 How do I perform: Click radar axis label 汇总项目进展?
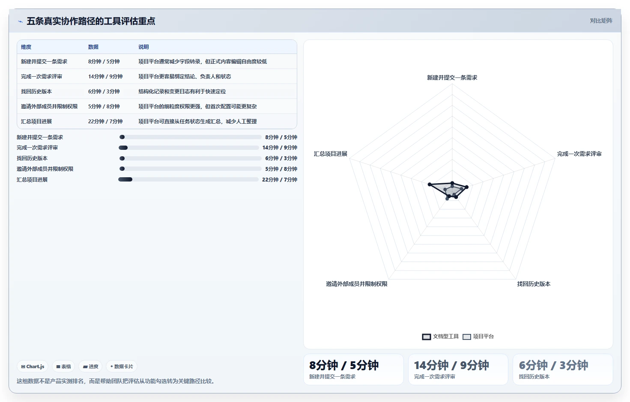[330, 154]
